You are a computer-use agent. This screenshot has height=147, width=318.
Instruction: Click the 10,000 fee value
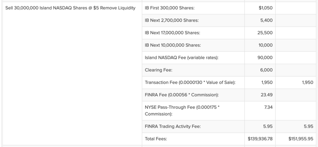click(266, 45)
